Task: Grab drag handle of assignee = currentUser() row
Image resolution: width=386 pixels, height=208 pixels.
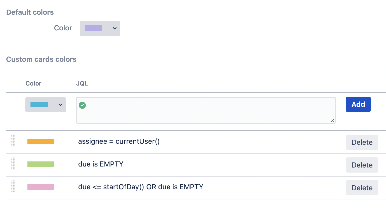Action: (x=13, y=141)
